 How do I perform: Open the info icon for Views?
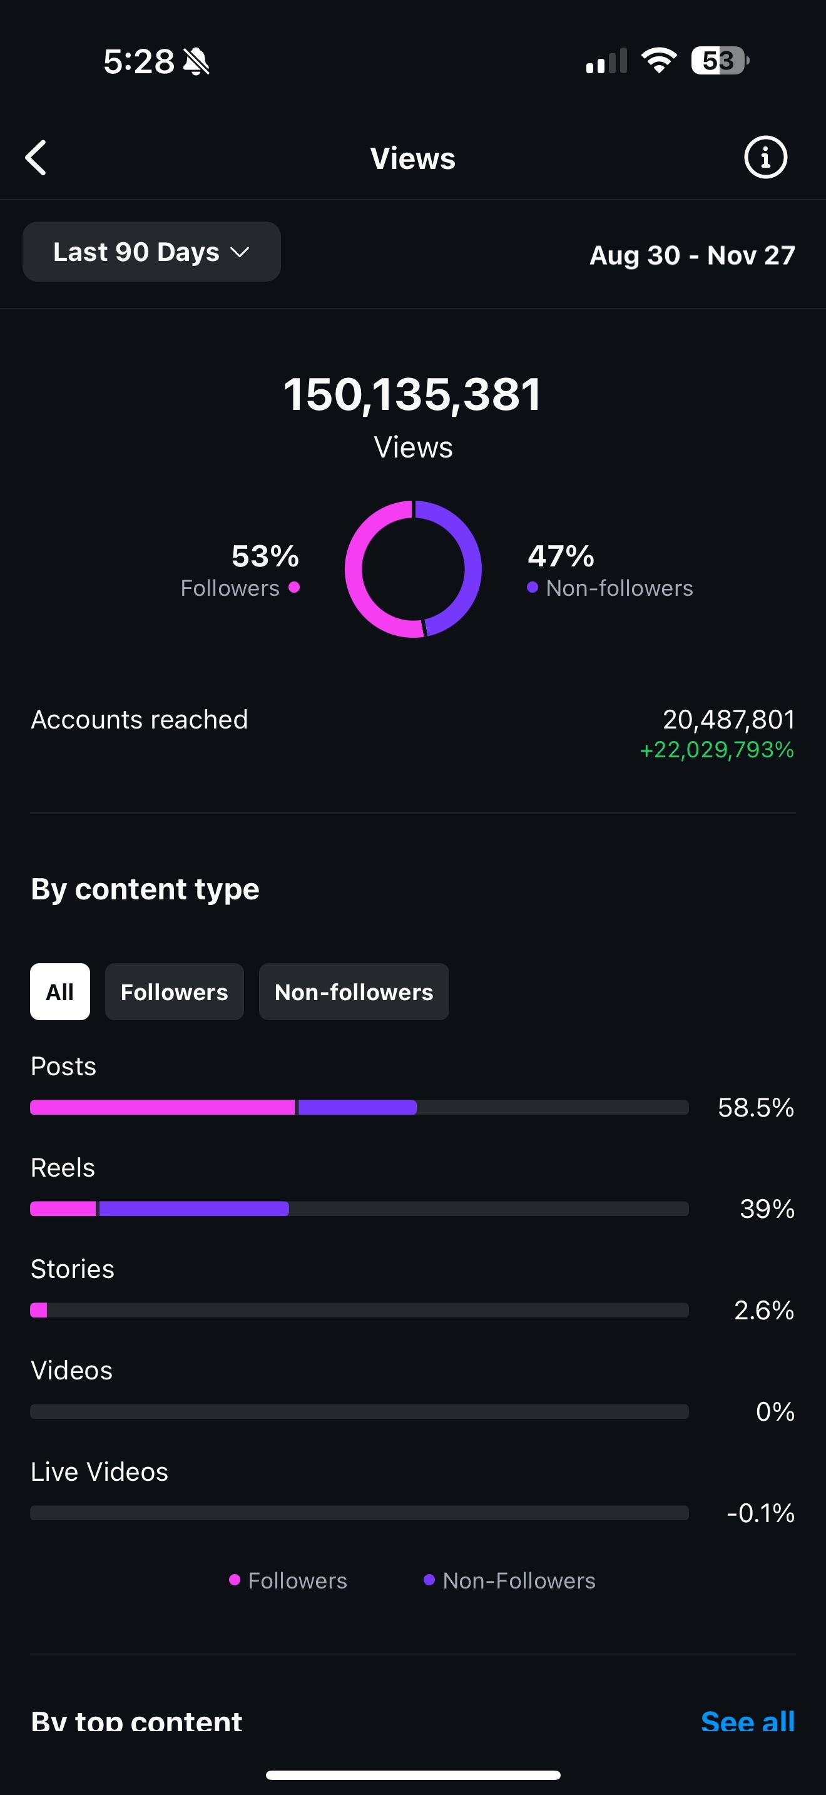[765, 158]
